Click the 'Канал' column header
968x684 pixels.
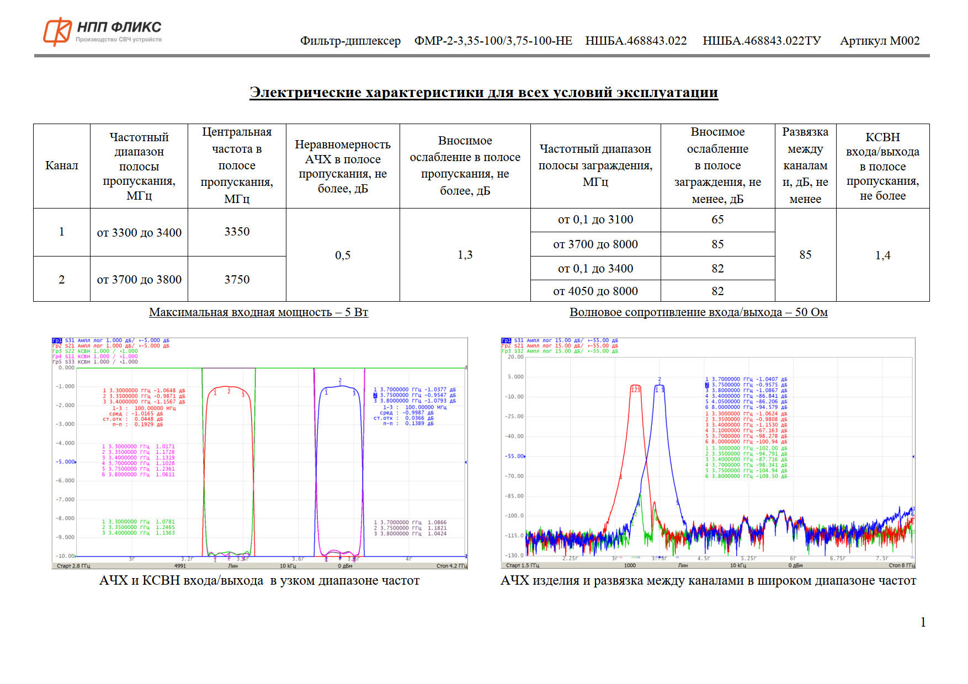[62, 165]
